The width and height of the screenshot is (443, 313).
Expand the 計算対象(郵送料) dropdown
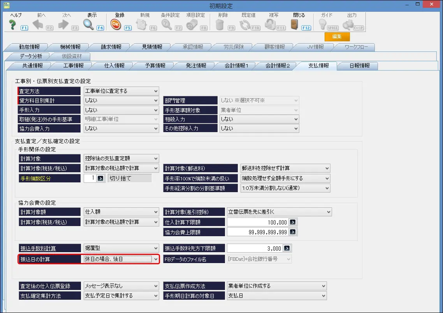(x=327, y=168)
